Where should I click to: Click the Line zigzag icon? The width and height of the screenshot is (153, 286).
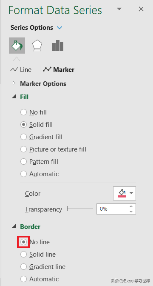click(x=14, y=70)
